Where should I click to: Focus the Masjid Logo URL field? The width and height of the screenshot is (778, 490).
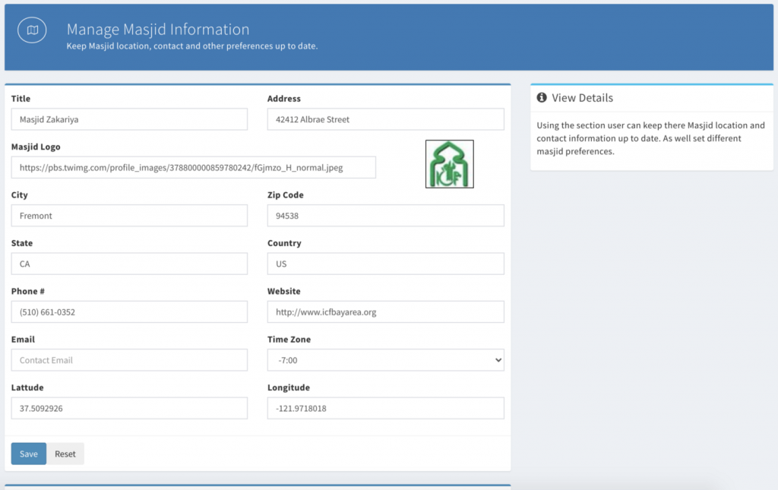tap(193, 167)
